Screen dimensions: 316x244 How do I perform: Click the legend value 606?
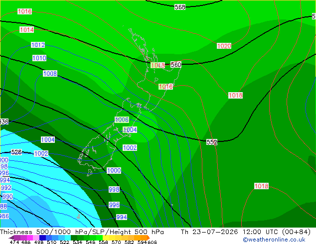tap(152, 242)
